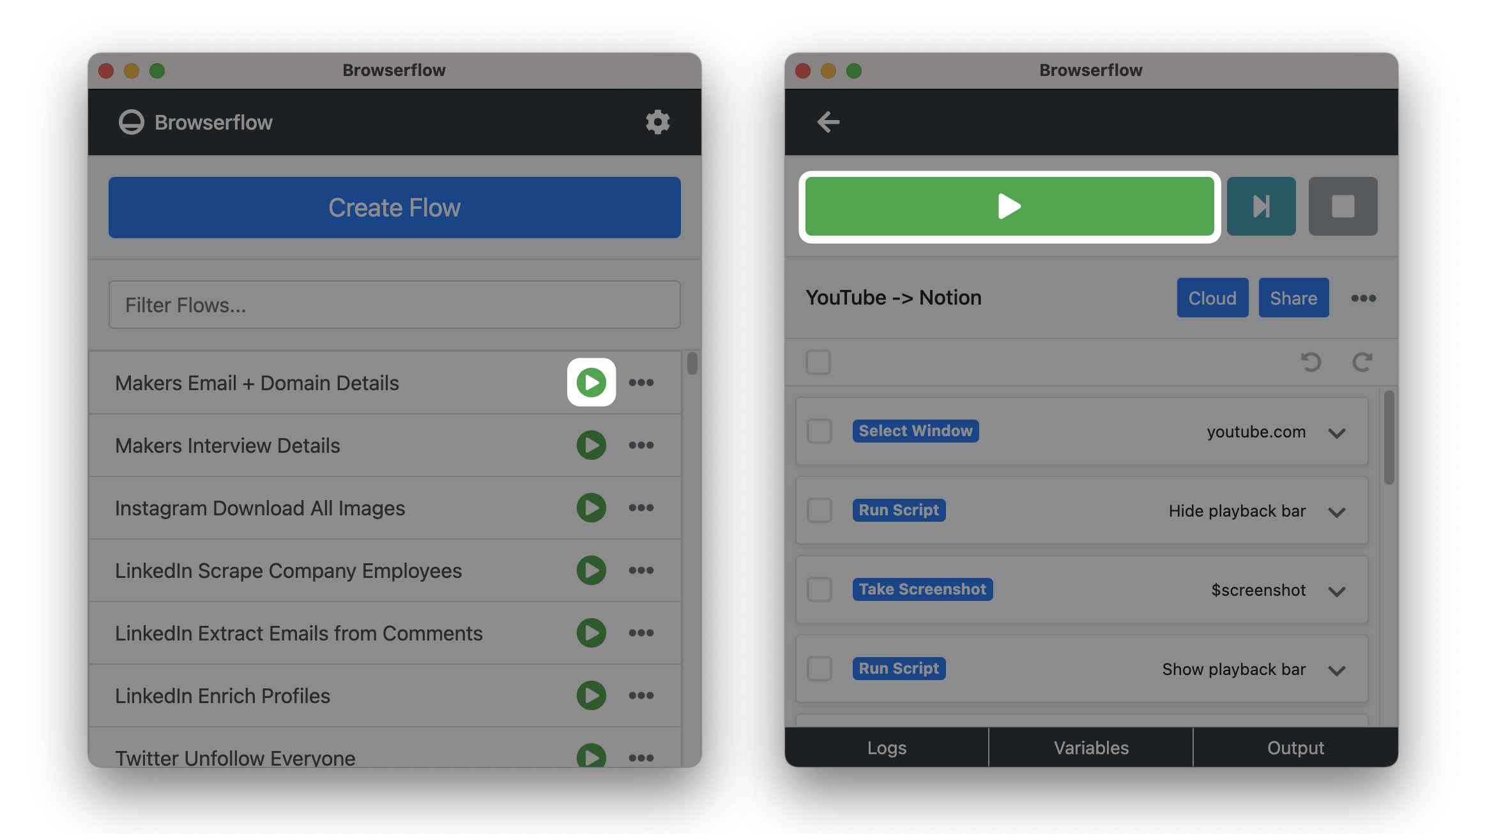Image resolution: width=1487 pixels, height=834 pixels.
Task: Expand the Take Screenshot $screenshot step
Action: point(1336,591)
